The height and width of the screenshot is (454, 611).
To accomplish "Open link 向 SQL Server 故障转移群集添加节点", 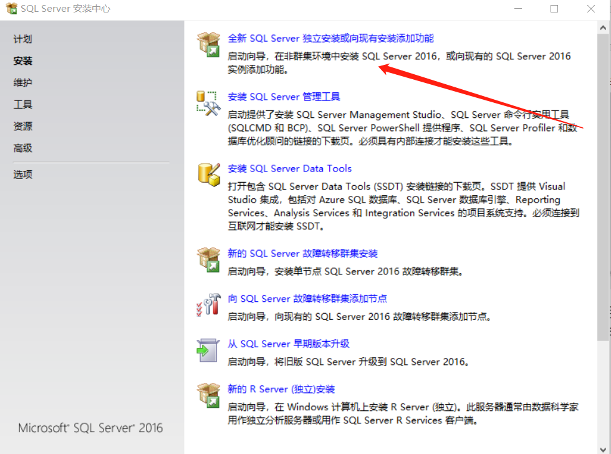I will [x=307, y=299].
